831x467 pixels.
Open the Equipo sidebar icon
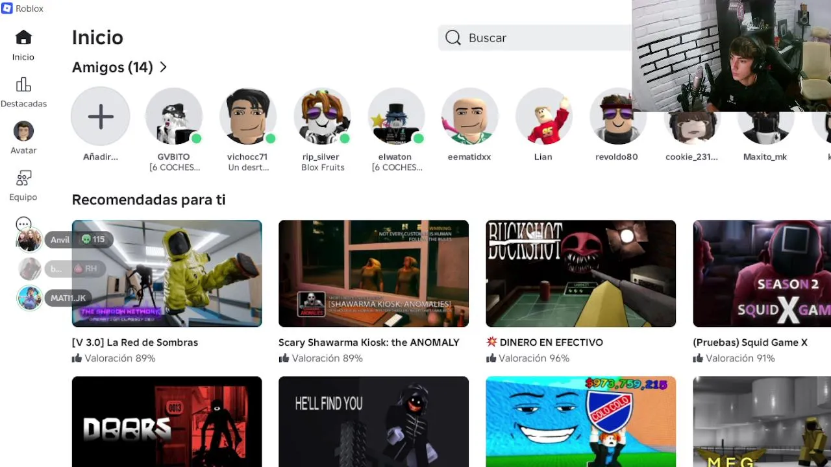23,178
